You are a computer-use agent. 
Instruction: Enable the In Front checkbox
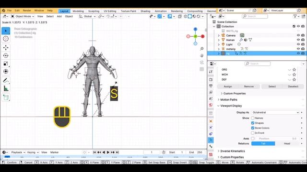[x=253, y=133]
